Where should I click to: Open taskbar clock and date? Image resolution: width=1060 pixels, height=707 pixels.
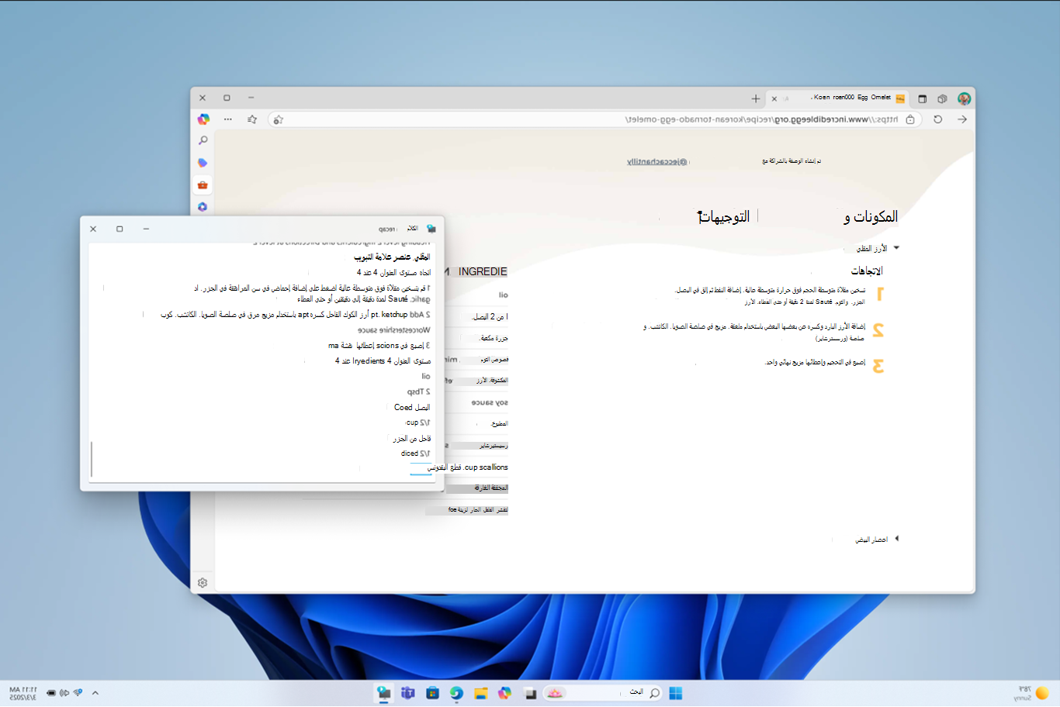pos(23,693)
